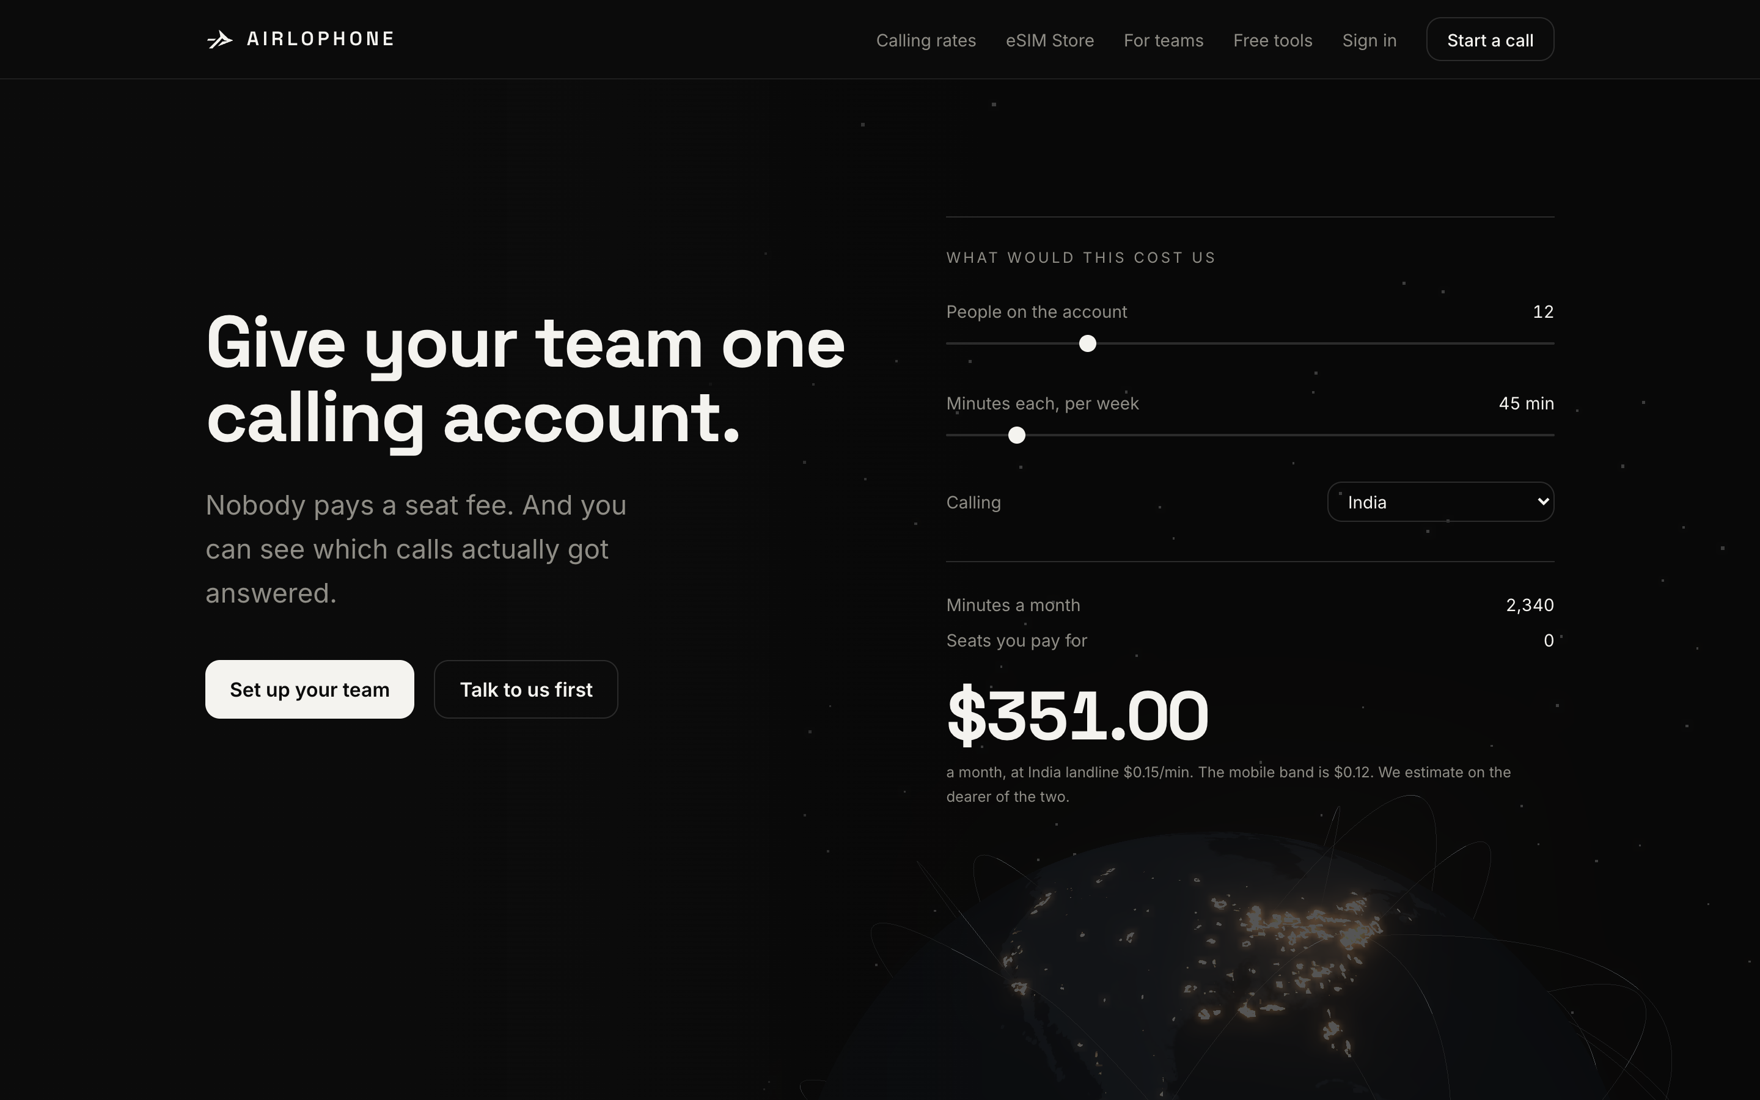
Task: Click the 2,340 minutes a month value
Action: pyautogui.click(x=1530, y=605)
